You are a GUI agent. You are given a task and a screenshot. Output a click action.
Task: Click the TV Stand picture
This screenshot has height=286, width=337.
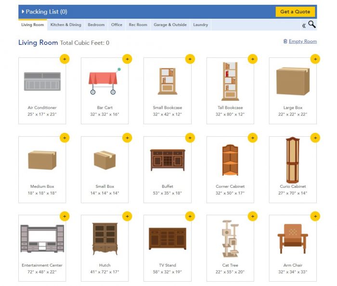click(167, 238)
